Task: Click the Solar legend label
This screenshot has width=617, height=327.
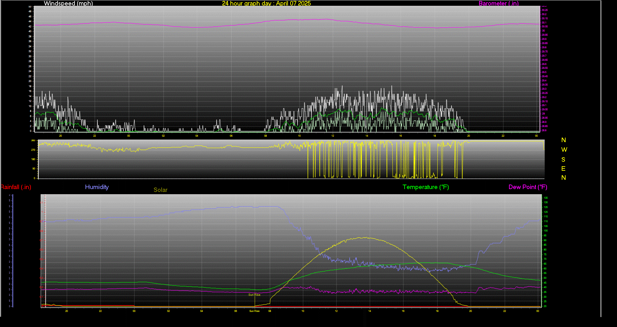Action: [x=160, y=190]
